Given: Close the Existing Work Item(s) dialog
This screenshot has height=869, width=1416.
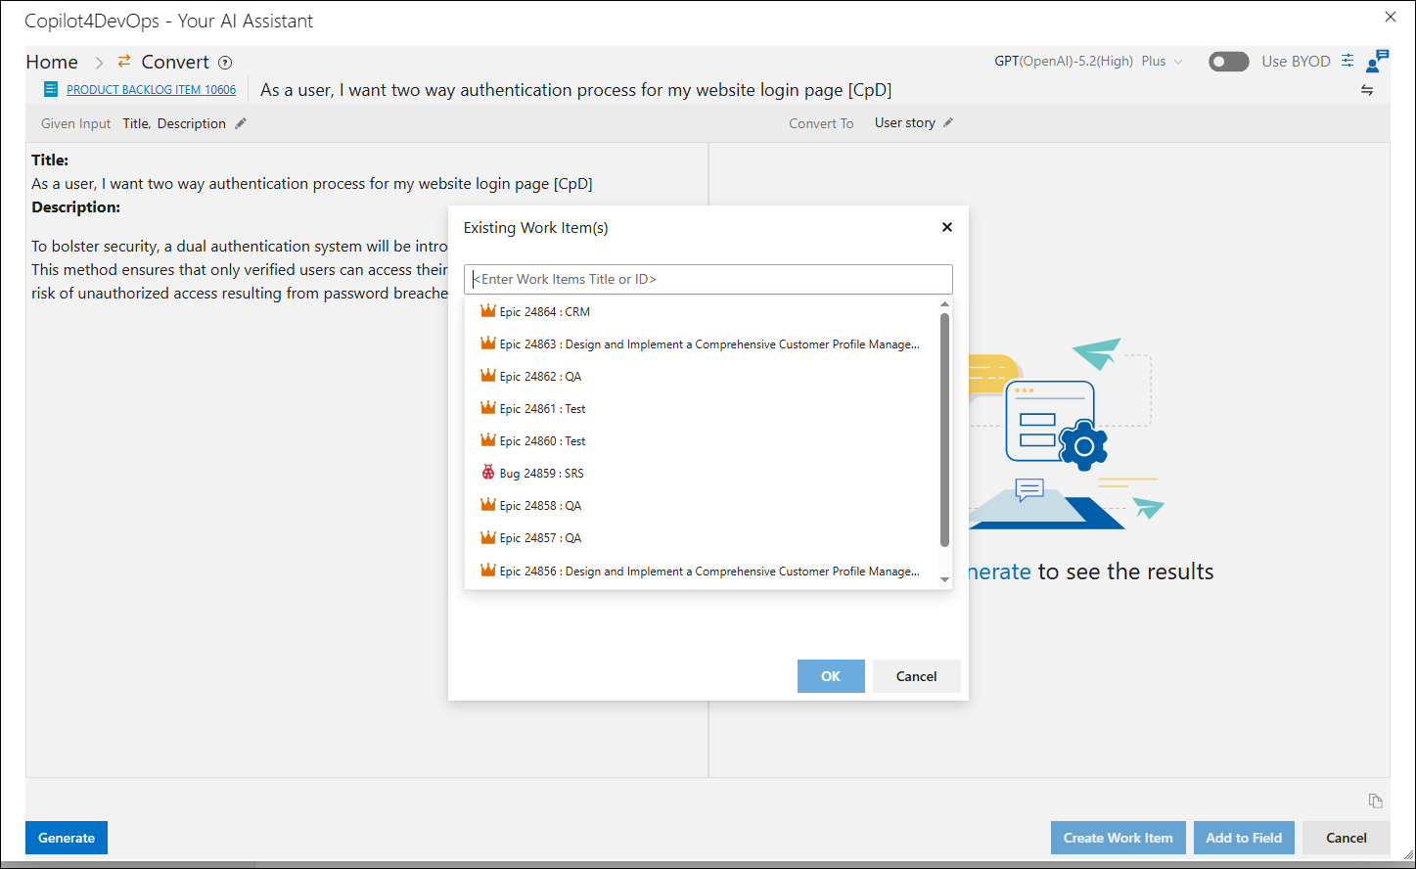Looking at the screenshot, I should 946,227.
